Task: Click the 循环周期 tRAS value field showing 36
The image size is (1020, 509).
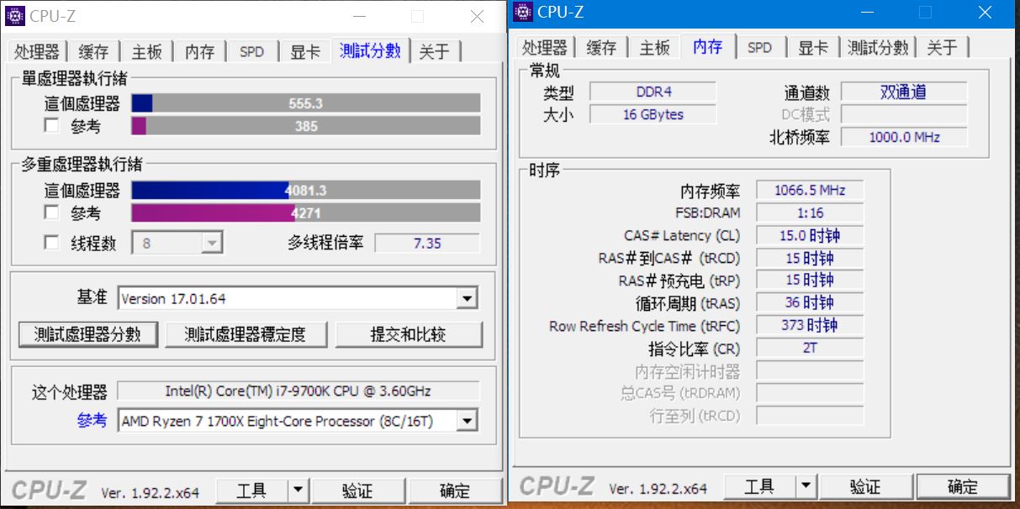Action: click(809, 302)
